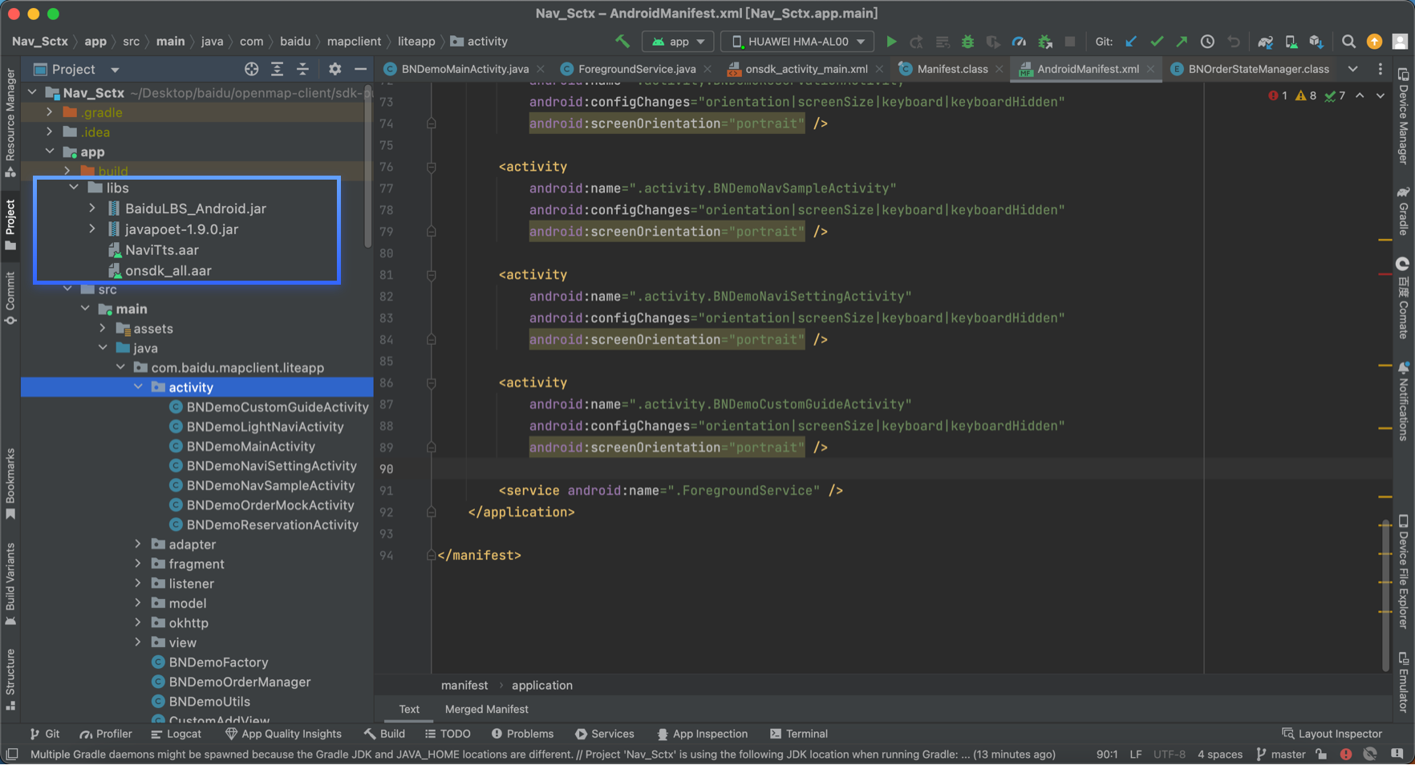Open the Terminal tool window
1415x765 pixels.
pos(798,734)
